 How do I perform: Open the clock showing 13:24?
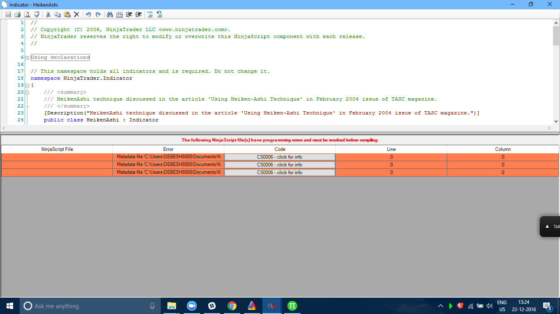[x=524, y=306]
